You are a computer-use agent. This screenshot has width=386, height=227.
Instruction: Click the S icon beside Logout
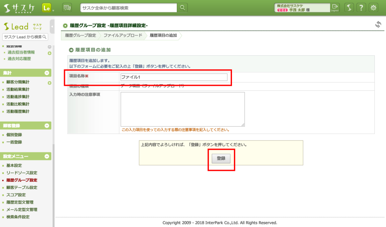click(x=349, y=8)
